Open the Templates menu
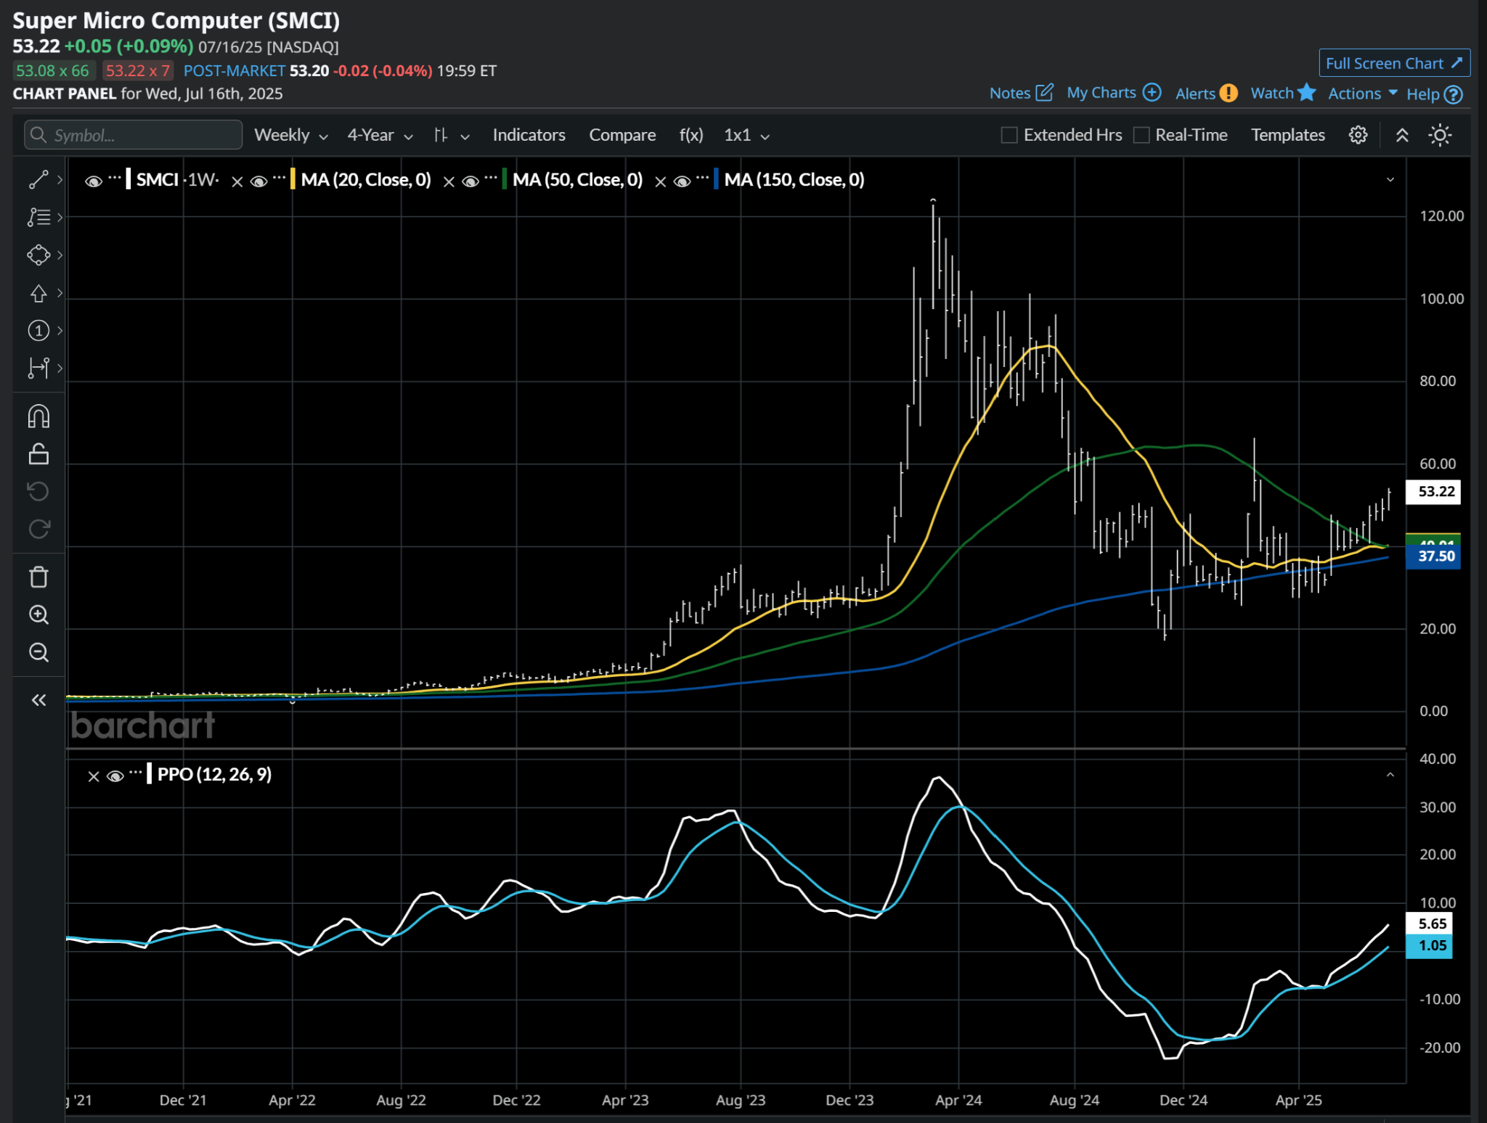Image resolution: width=1487 pixels, height=1123 pixels. coord(1287,135)
